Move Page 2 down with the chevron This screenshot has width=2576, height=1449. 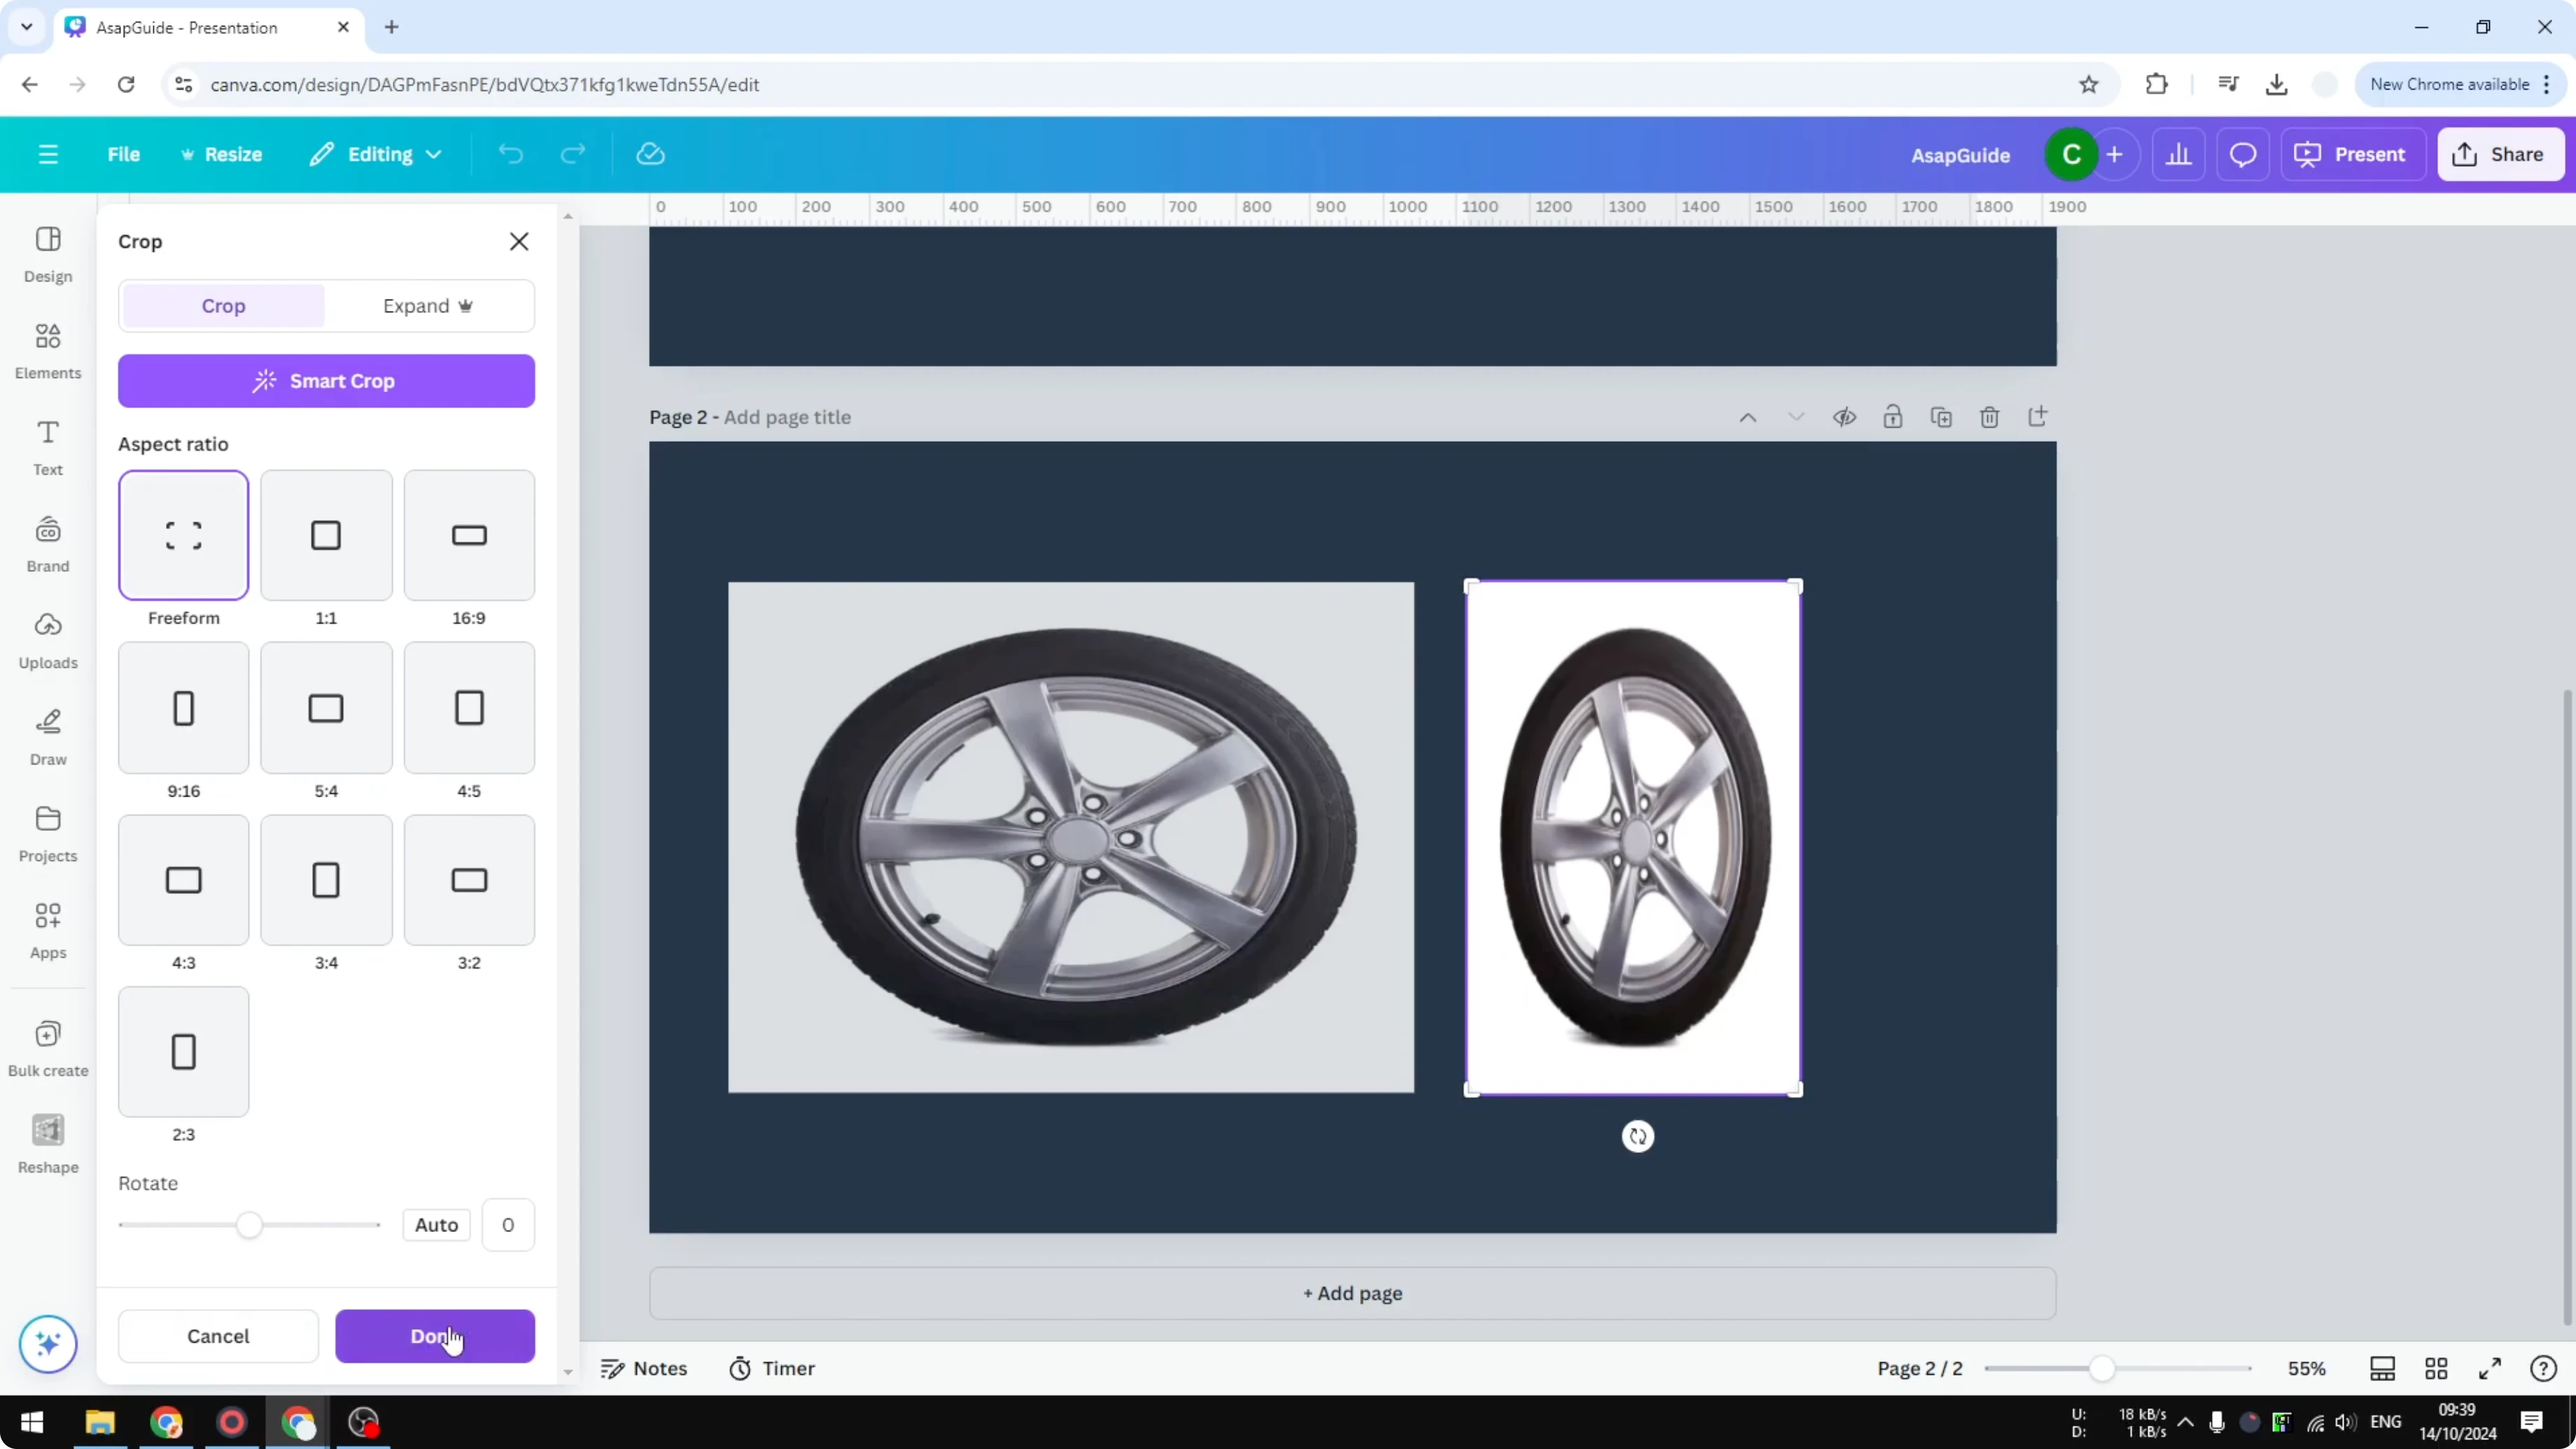[x=1796, y=417]
